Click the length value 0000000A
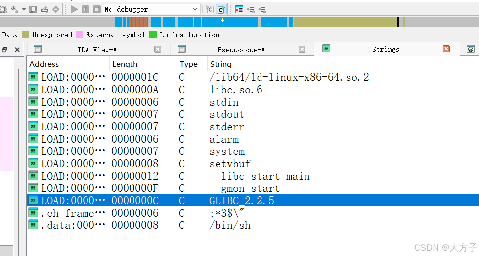Image resolution: width=479 pixels, height=256 pixels. 135,90
